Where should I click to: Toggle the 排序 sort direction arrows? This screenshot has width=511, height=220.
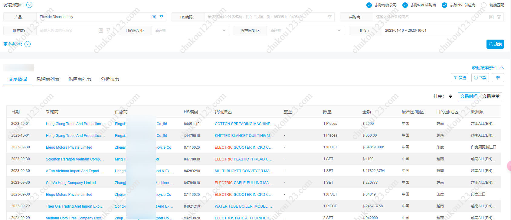[450, 96]
